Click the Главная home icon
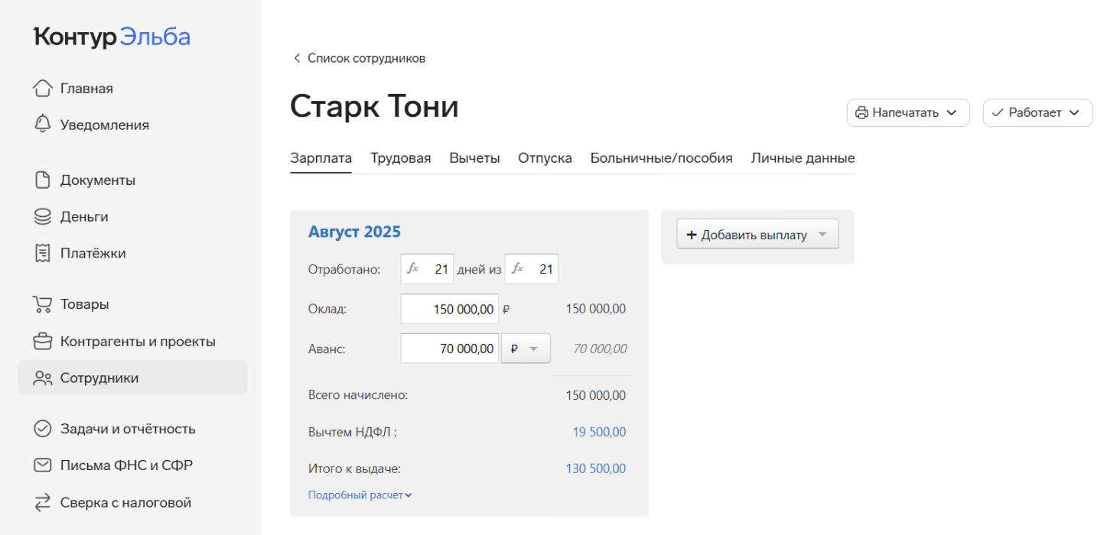 click(43, 89)
